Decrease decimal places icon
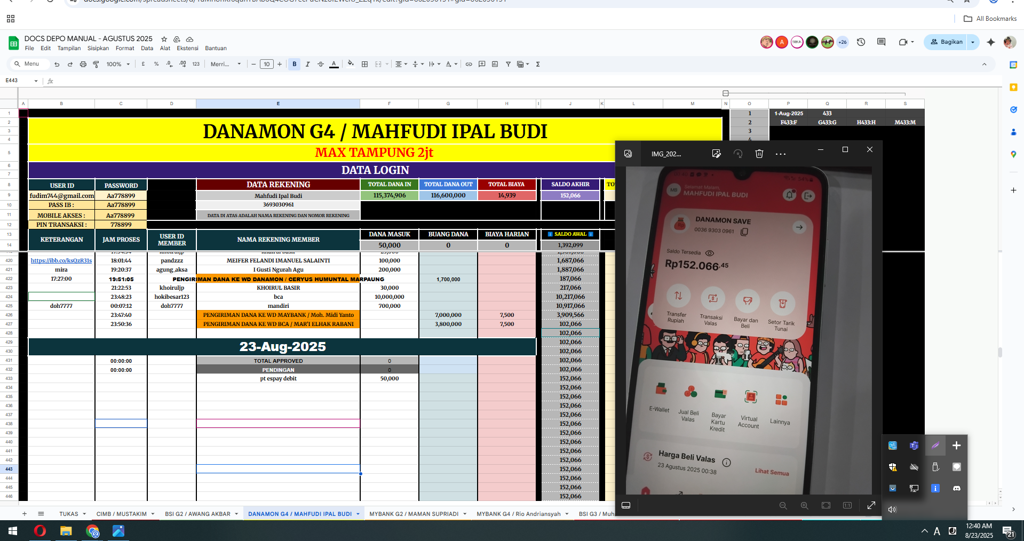Viewport: 1024px width, 541px height. [170, 64]
